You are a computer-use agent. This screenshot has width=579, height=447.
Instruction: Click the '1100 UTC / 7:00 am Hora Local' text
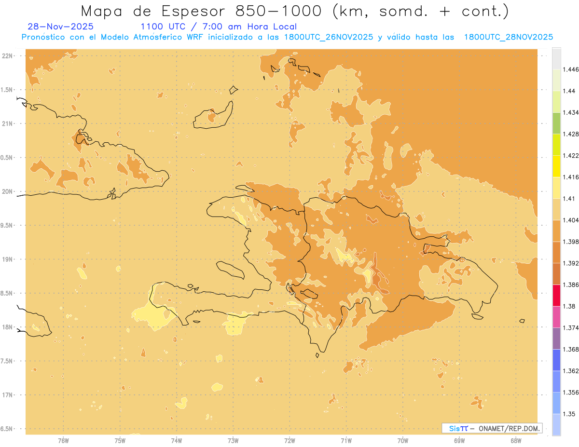(219, 27)
